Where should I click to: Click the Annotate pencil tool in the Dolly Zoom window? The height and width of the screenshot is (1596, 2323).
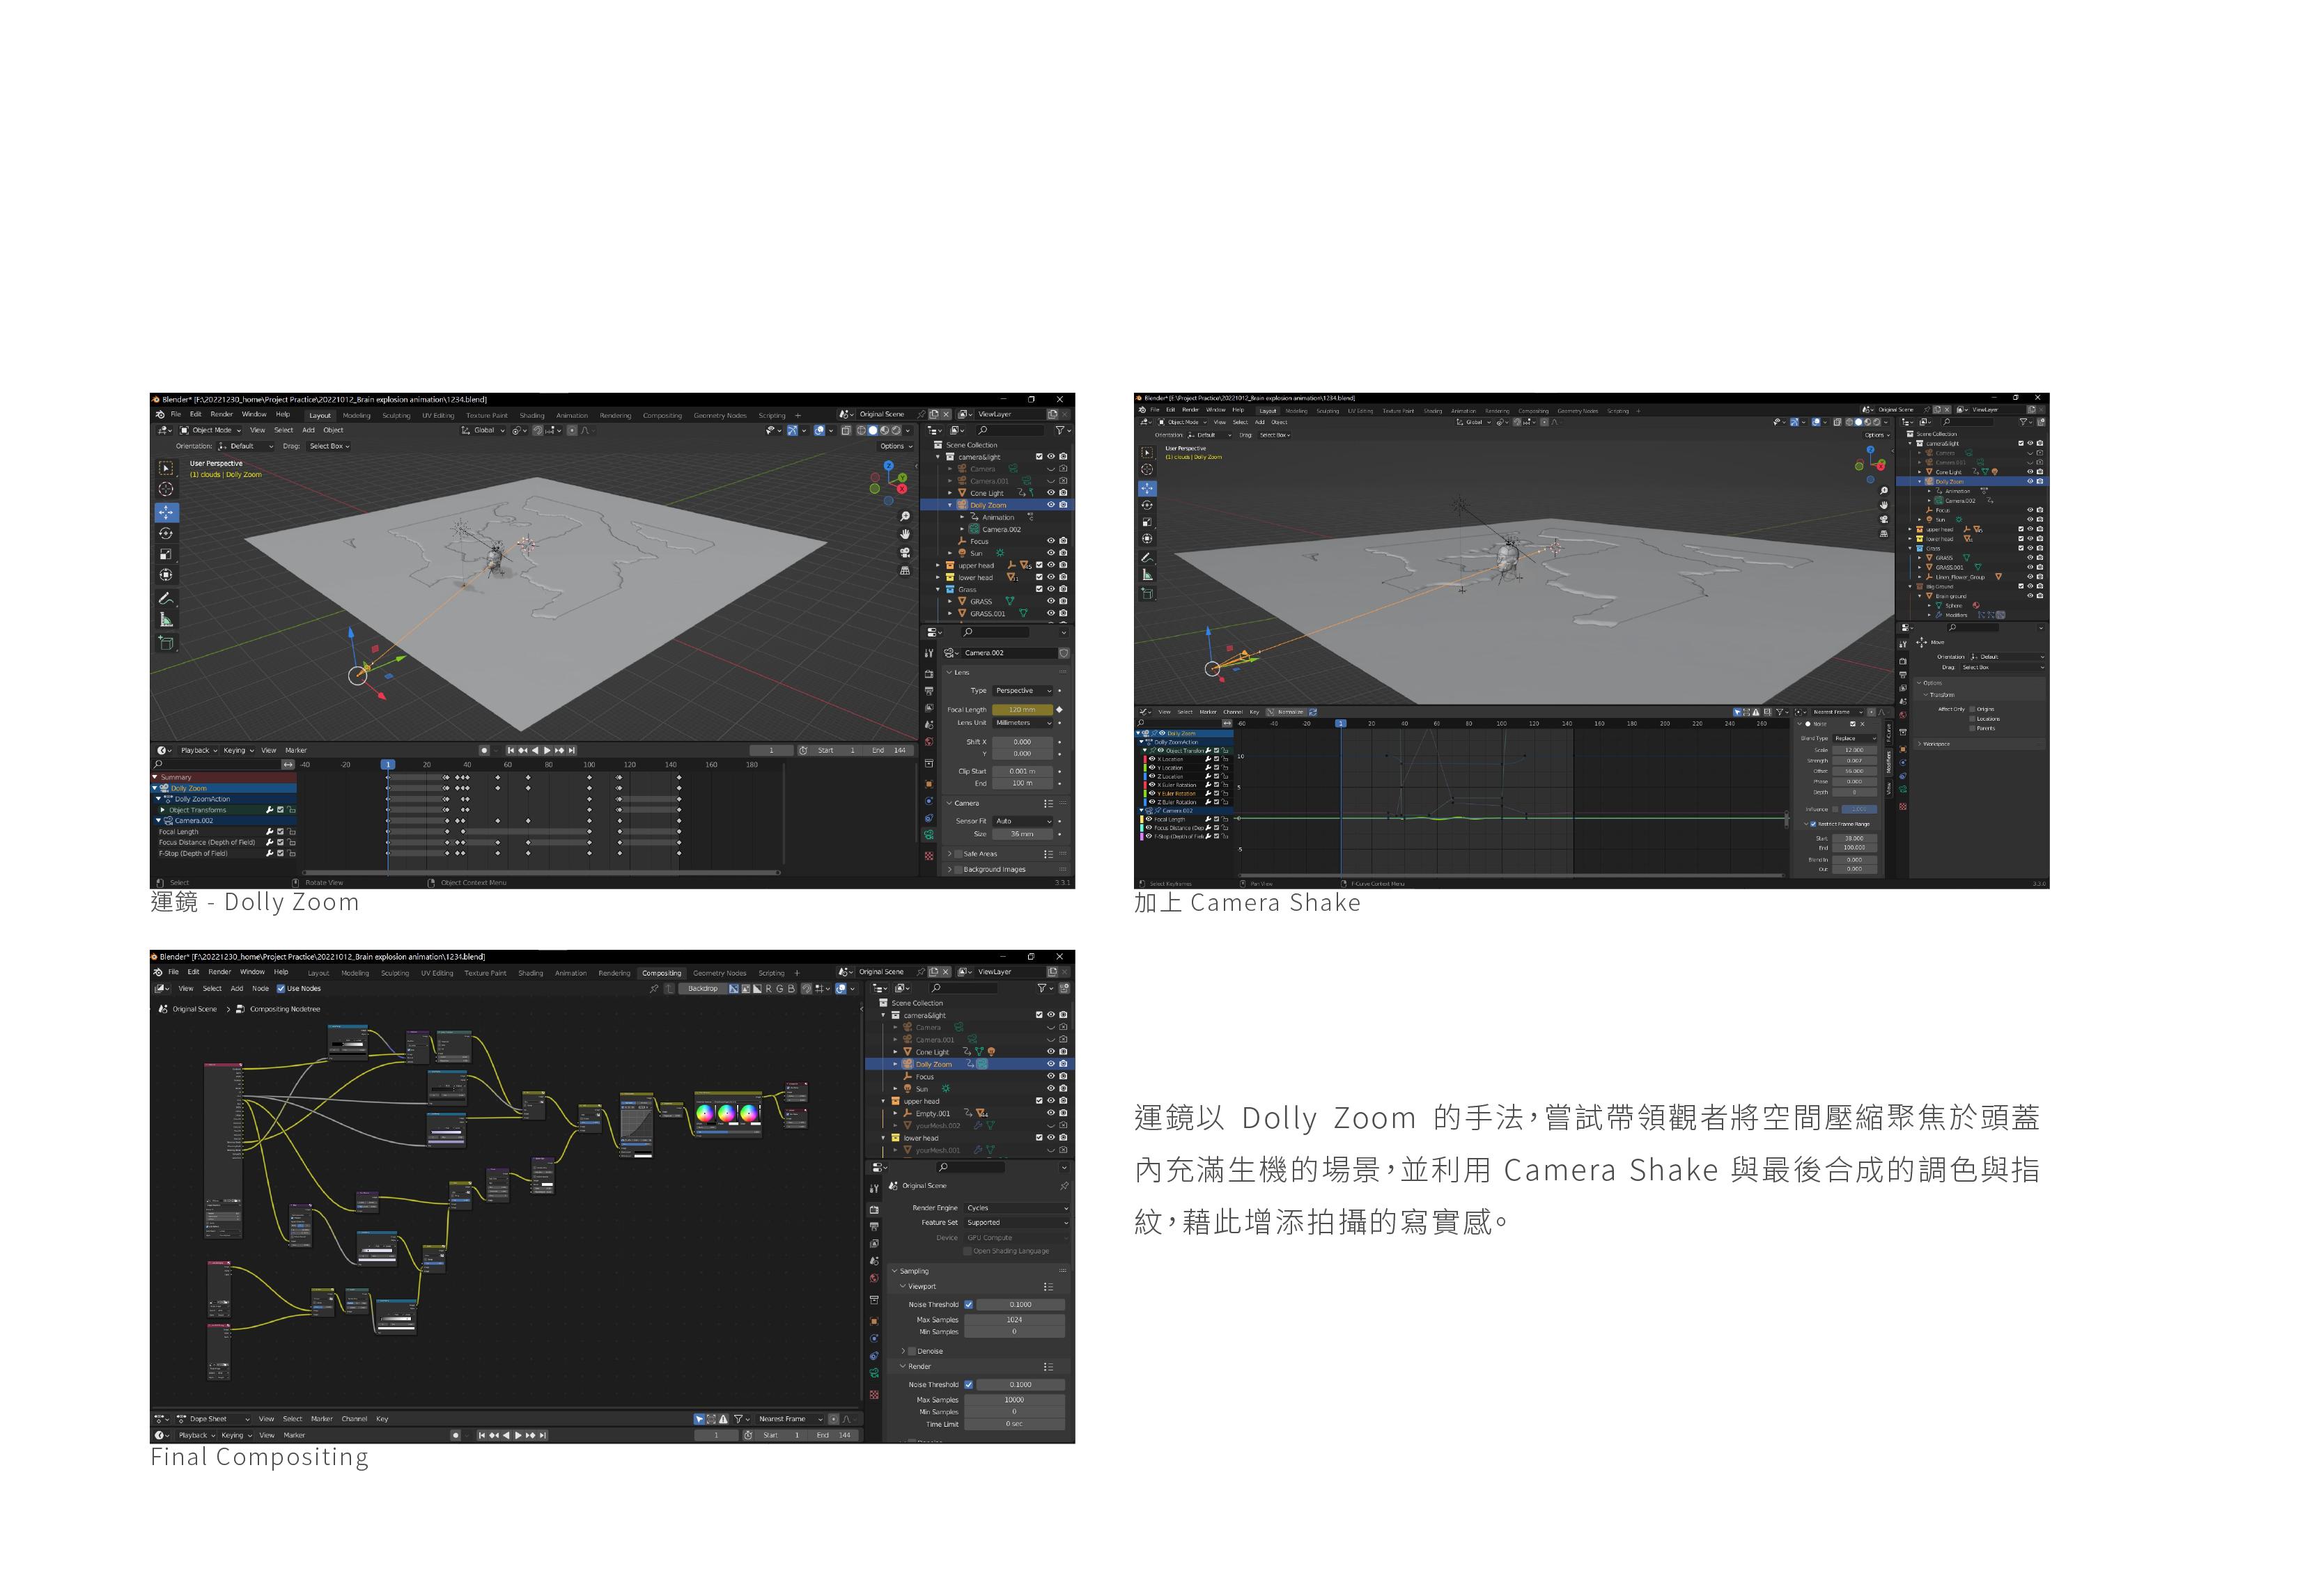(x=166, y=598)
